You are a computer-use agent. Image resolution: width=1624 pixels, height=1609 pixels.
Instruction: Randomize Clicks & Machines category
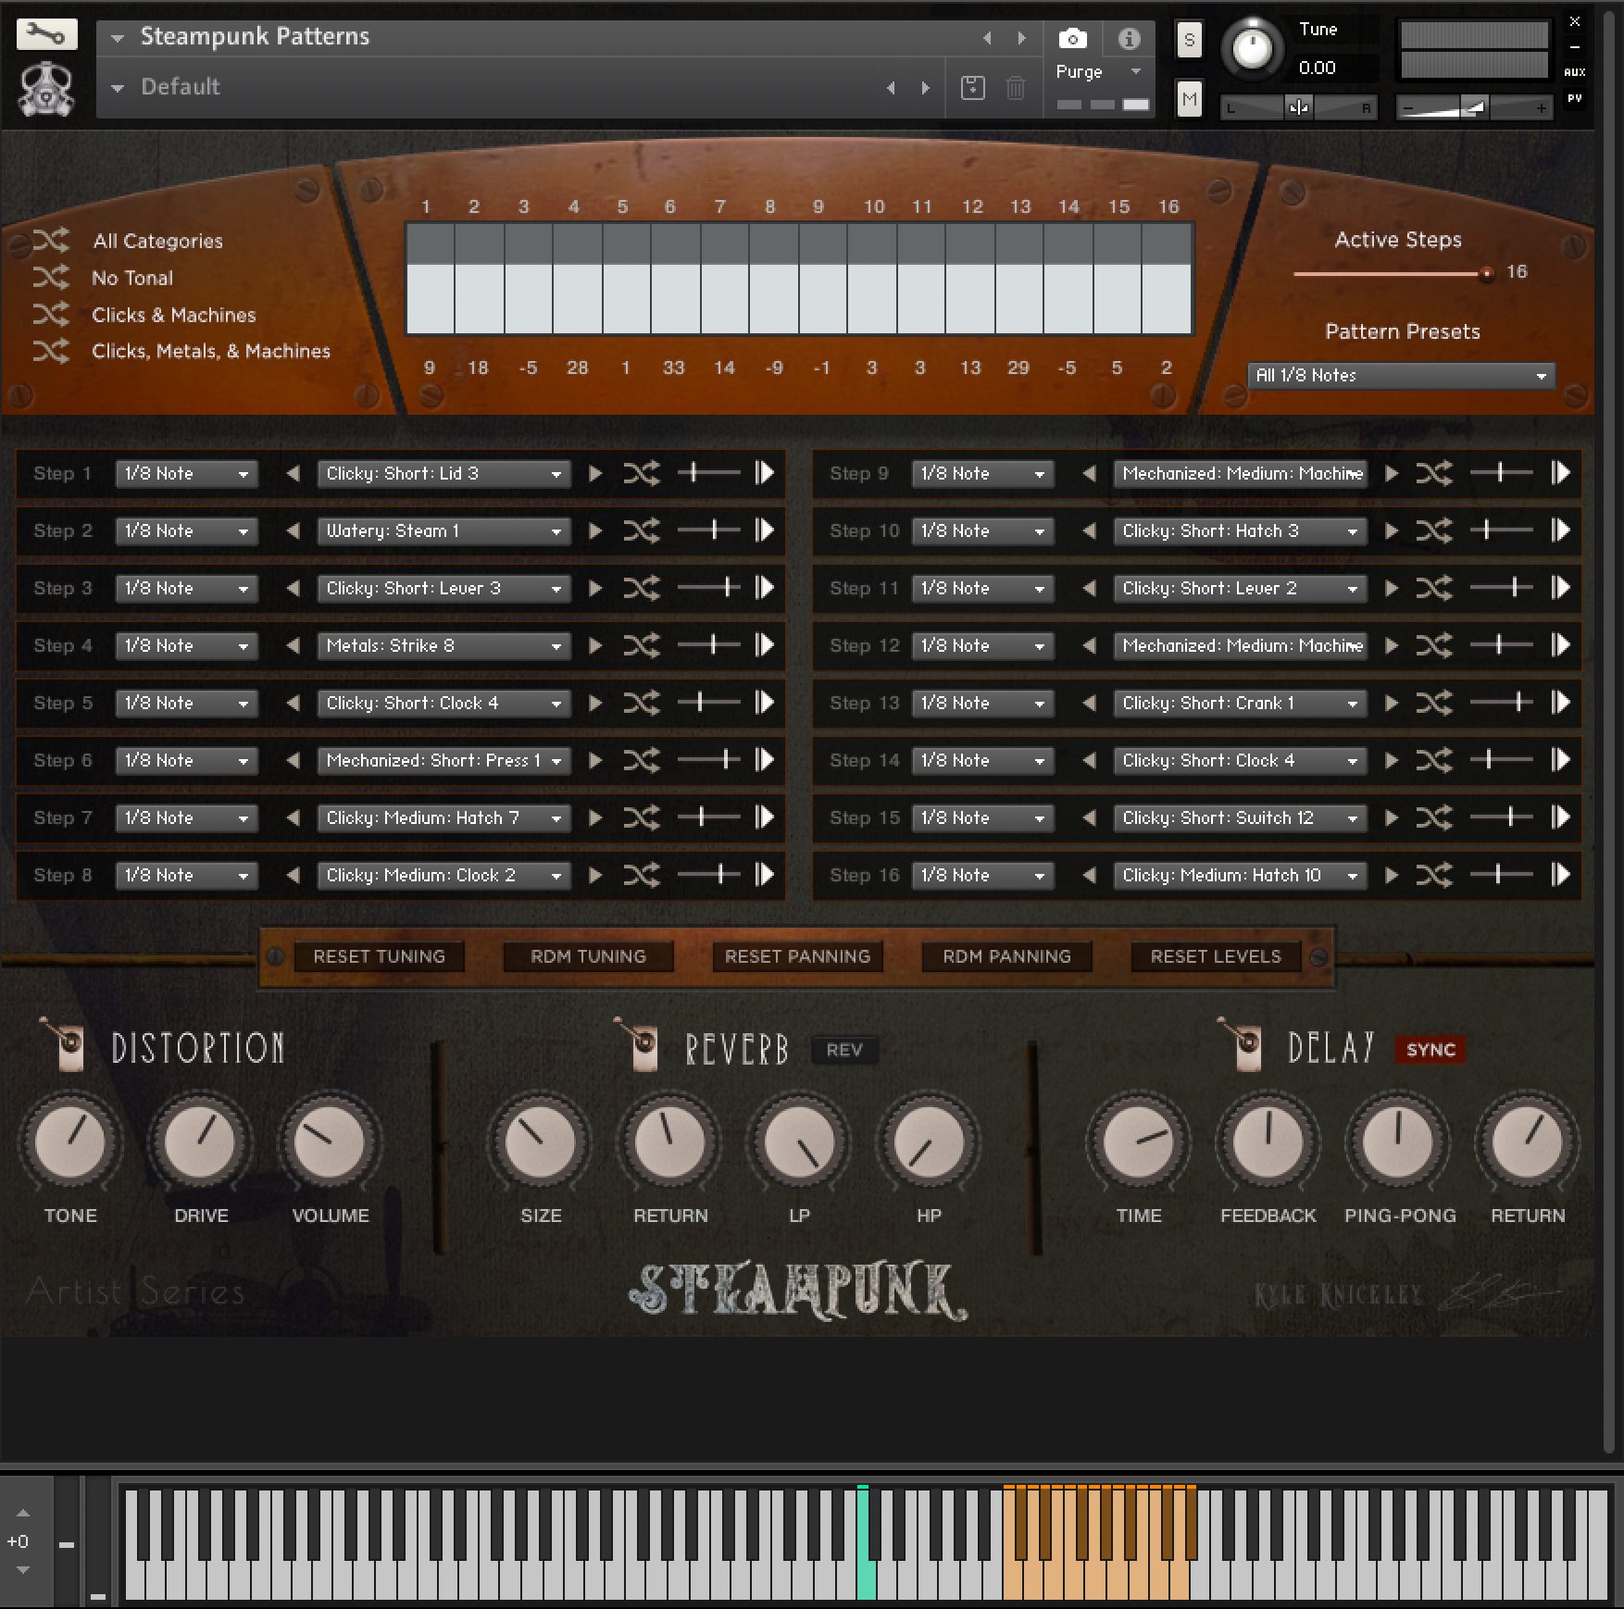tap(51, 315)
